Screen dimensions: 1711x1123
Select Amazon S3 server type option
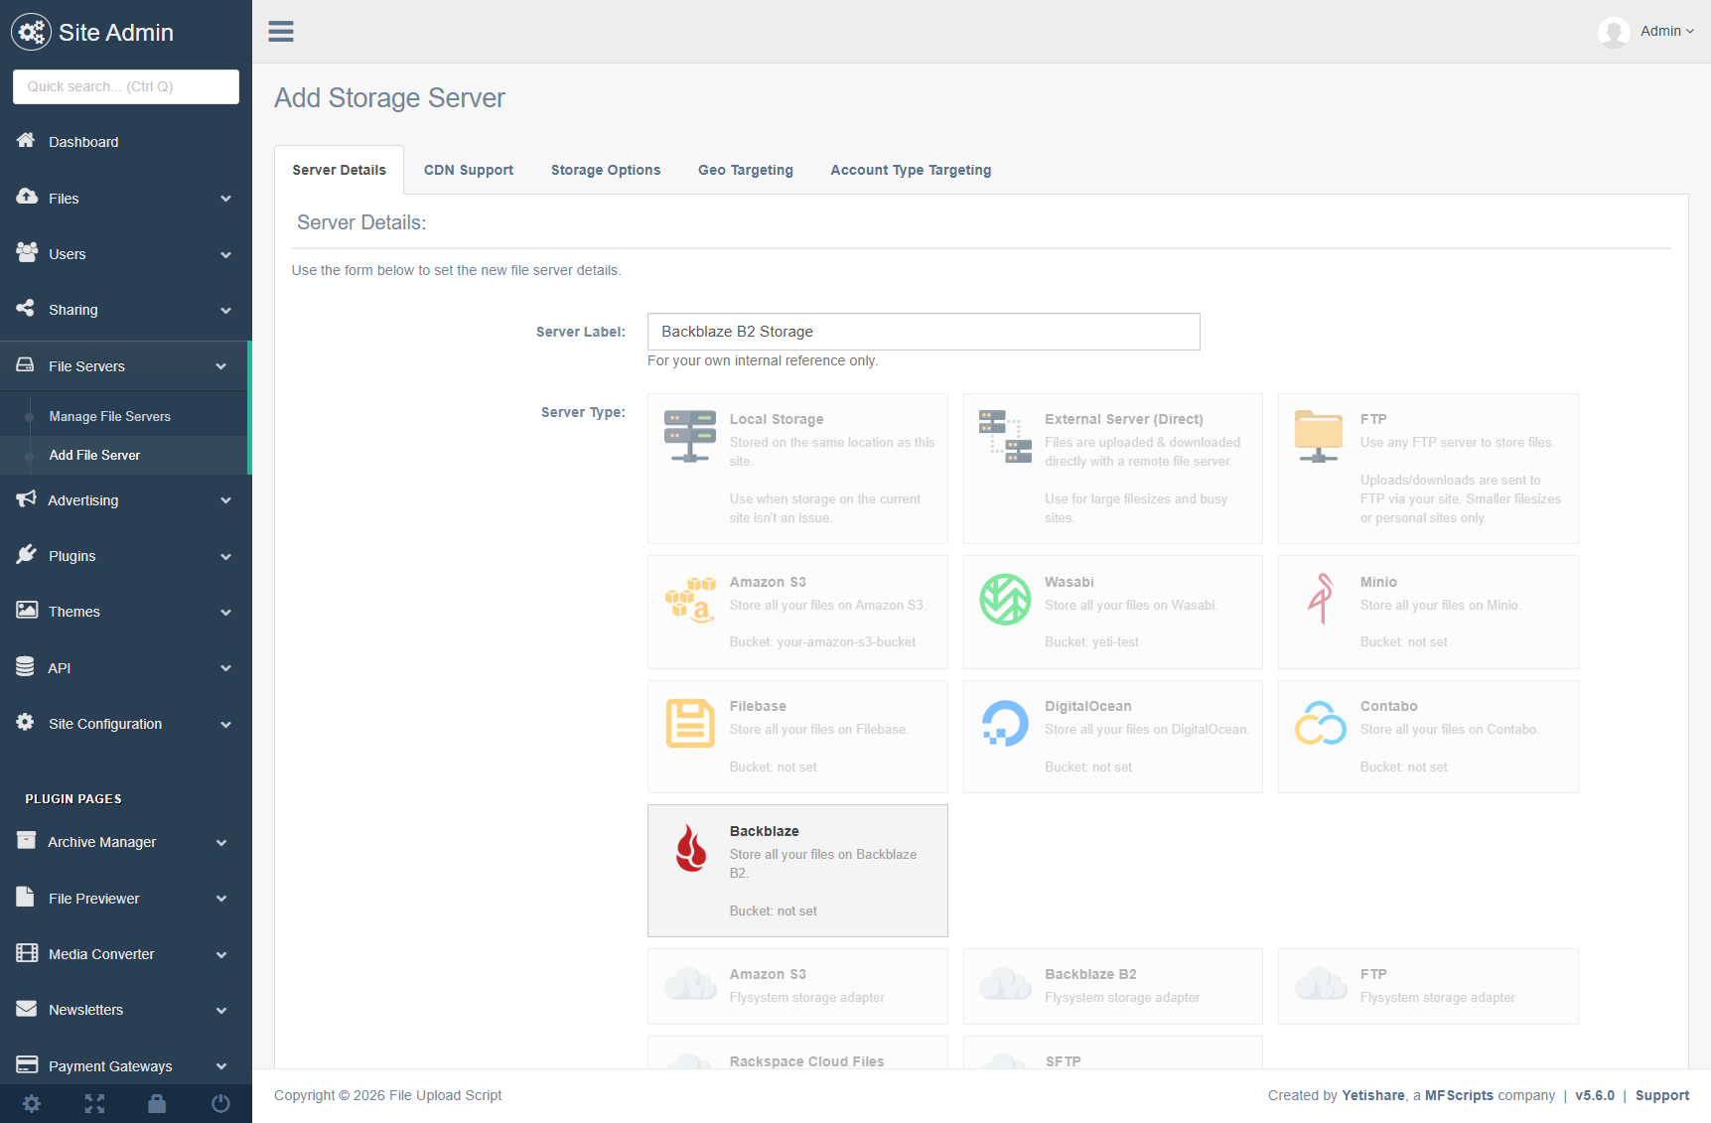point(796,612)
